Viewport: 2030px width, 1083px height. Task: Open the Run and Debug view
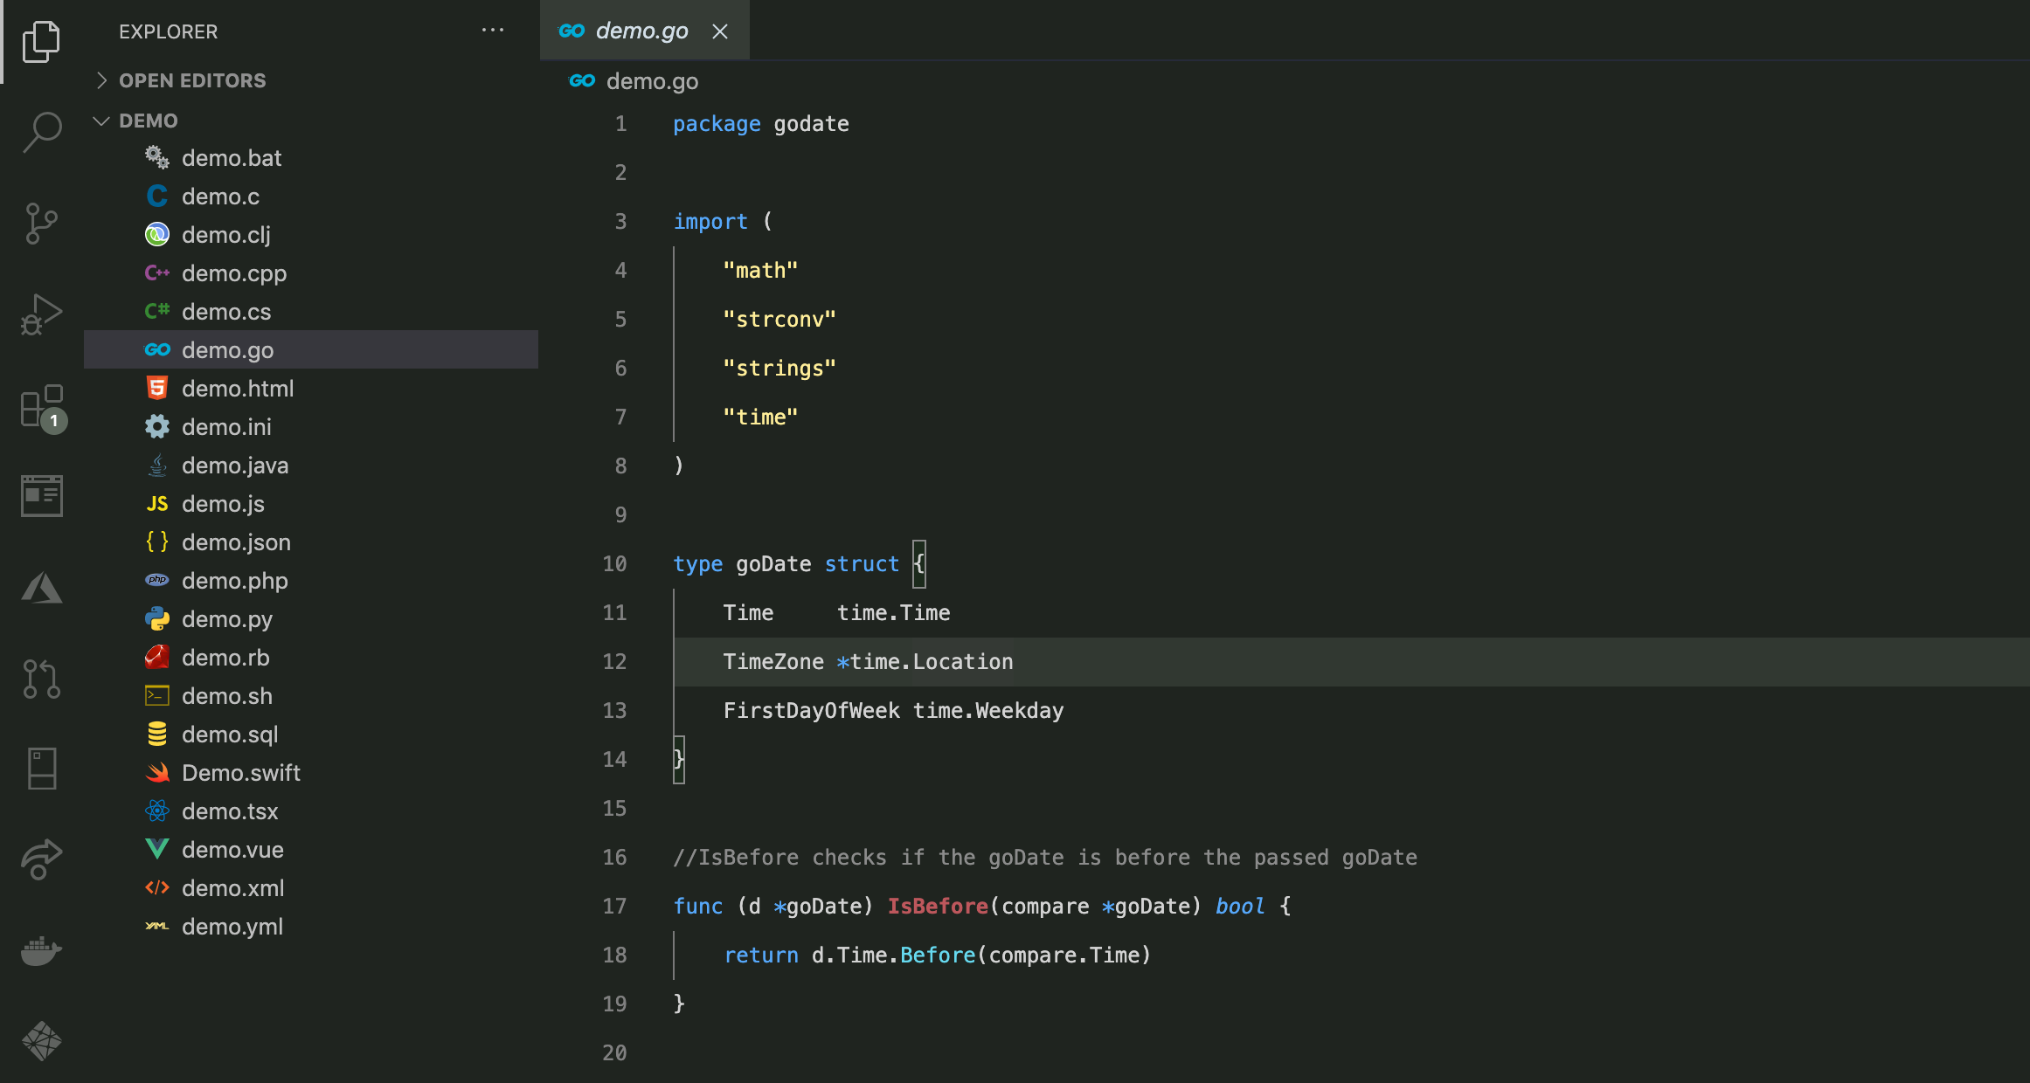[41, 314]
